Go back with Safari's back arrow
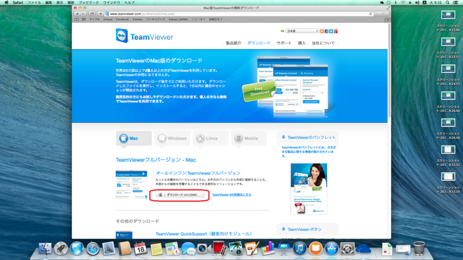The width and height of the screenshot is (463, 260). click(78, 13)
